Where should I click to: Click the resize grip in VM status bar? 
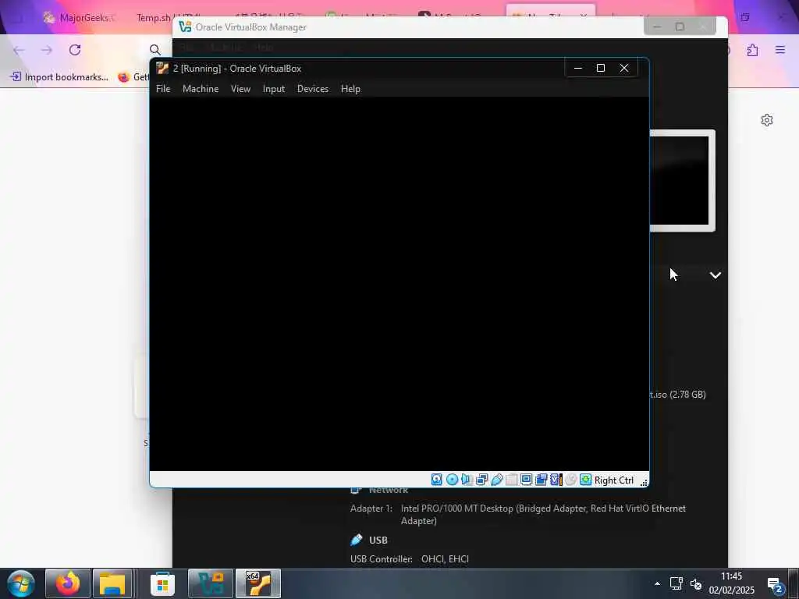[644, 482]
